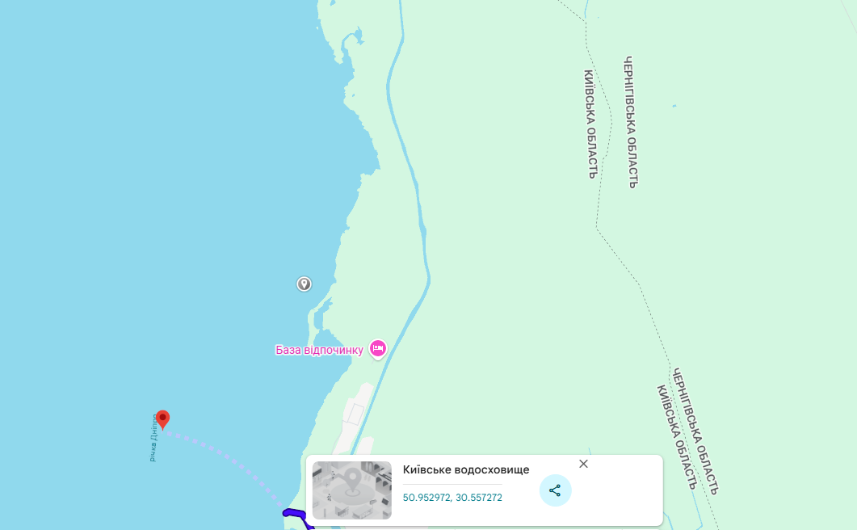Viewport: 857px width, 530px height.
Task: Select the База відпочинку text label
Action: point(319,350)
